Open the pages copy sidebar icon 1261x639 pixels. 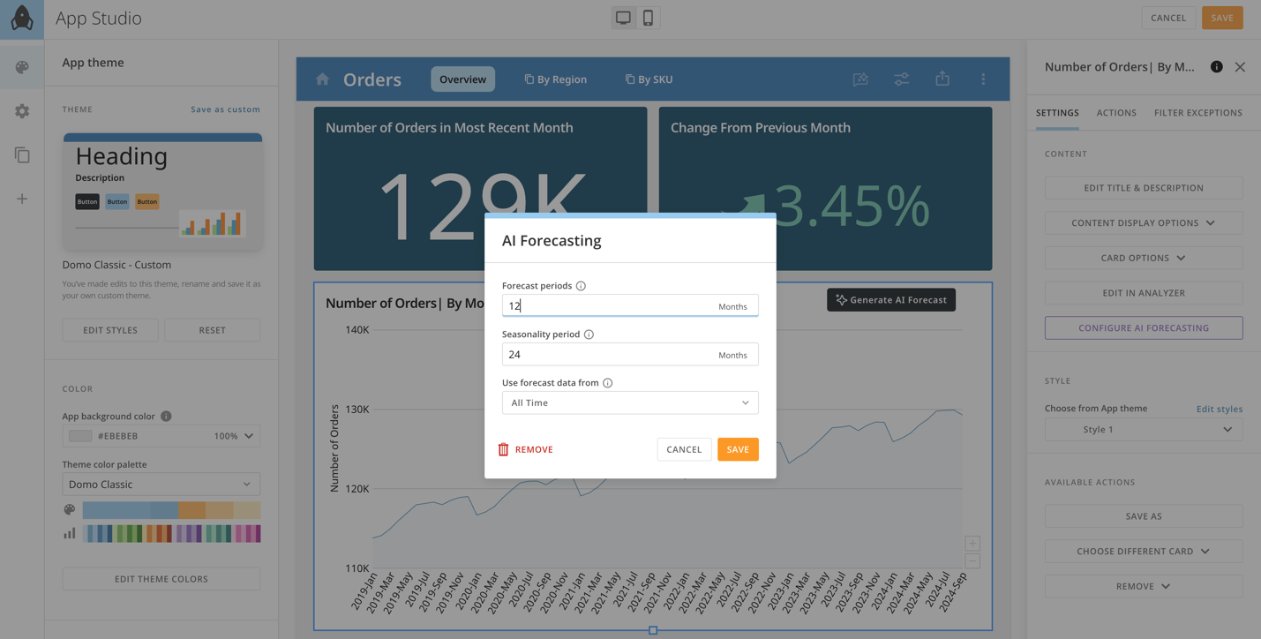[22, 155]
